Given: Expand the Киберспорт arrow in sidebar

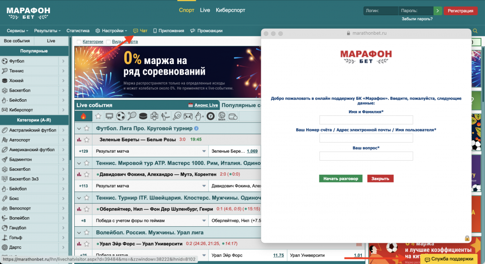Looking at the screenshot, I should (63, 110).
